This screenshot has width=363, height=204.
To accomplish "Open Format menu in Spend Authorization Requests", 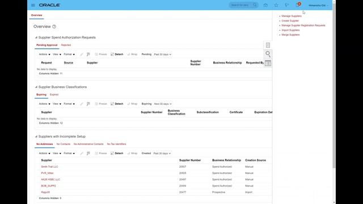I will 69,54.
